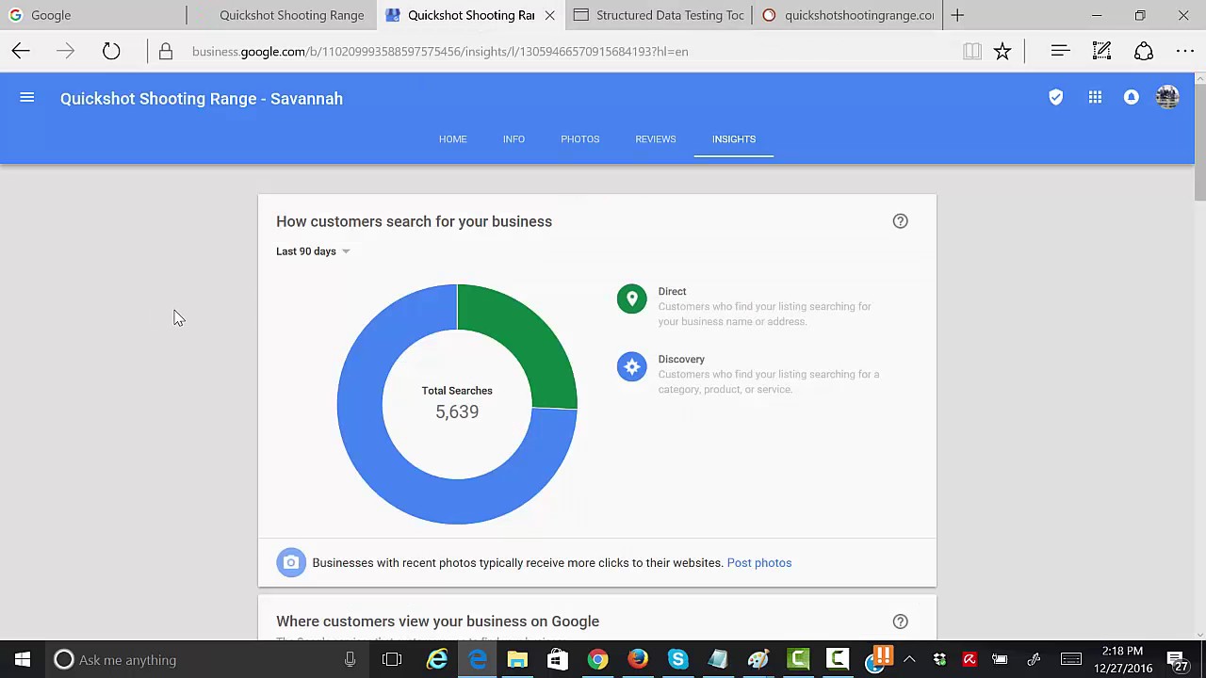Make a web note
This screenshot has width=1206, height=678.
tap(1101, 52)
